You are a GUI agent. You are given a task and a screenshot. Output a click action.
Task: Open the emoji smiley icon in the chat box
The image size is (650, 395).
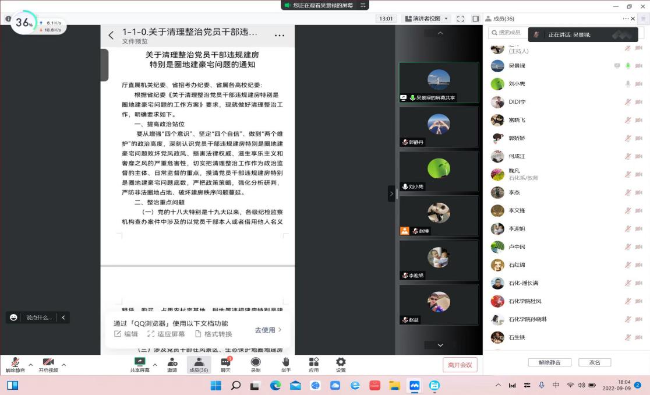(13, 318)
